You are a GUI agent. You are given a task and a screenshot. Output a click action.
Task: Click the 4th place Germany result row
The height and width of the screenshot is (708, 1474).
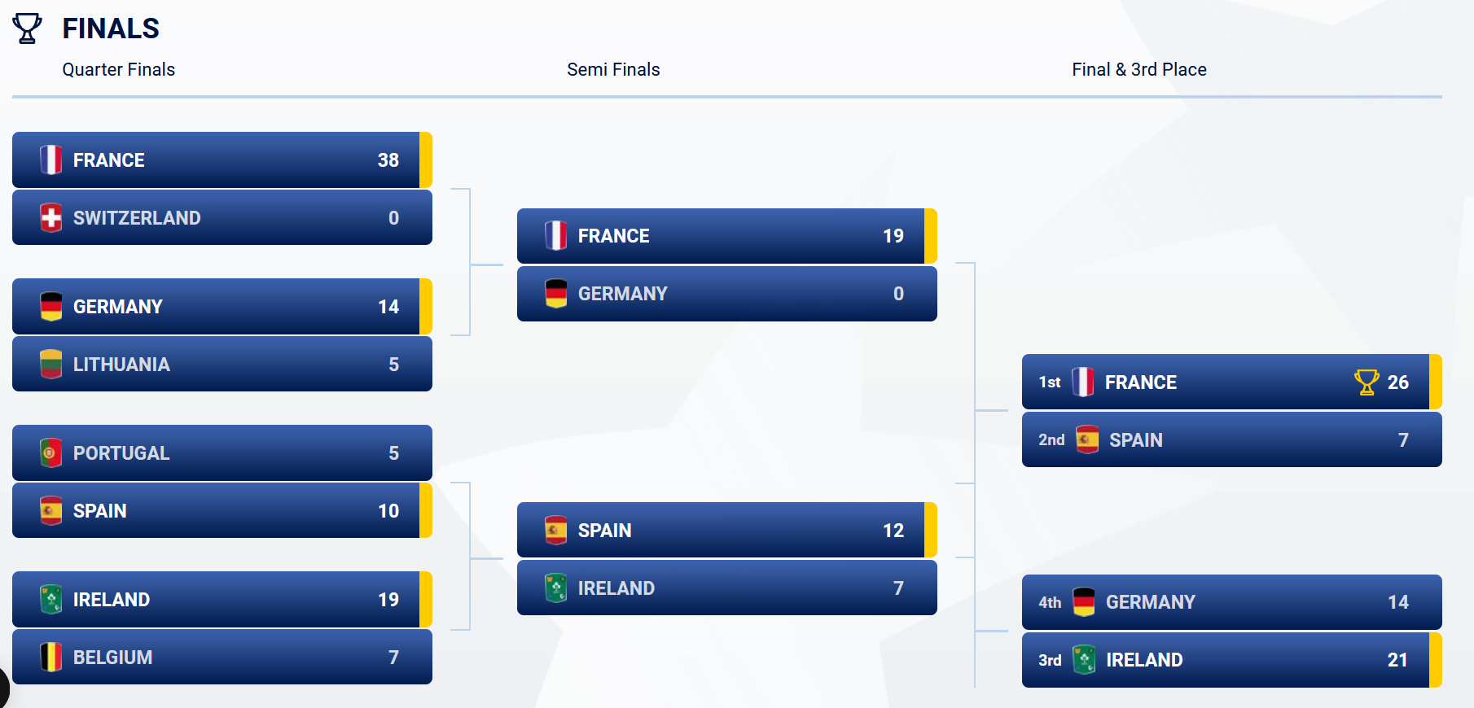1230,602
